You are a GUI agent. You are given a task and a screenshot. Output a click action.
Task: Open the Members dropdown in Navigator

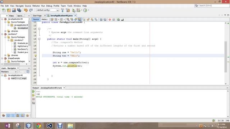9,72
